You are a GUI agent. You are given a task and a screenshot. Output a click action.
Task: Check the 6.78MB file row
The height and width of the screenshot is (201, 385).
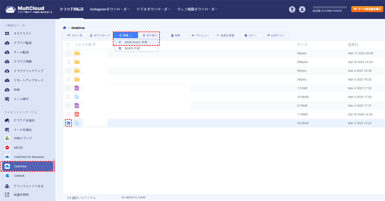[68, 105]
